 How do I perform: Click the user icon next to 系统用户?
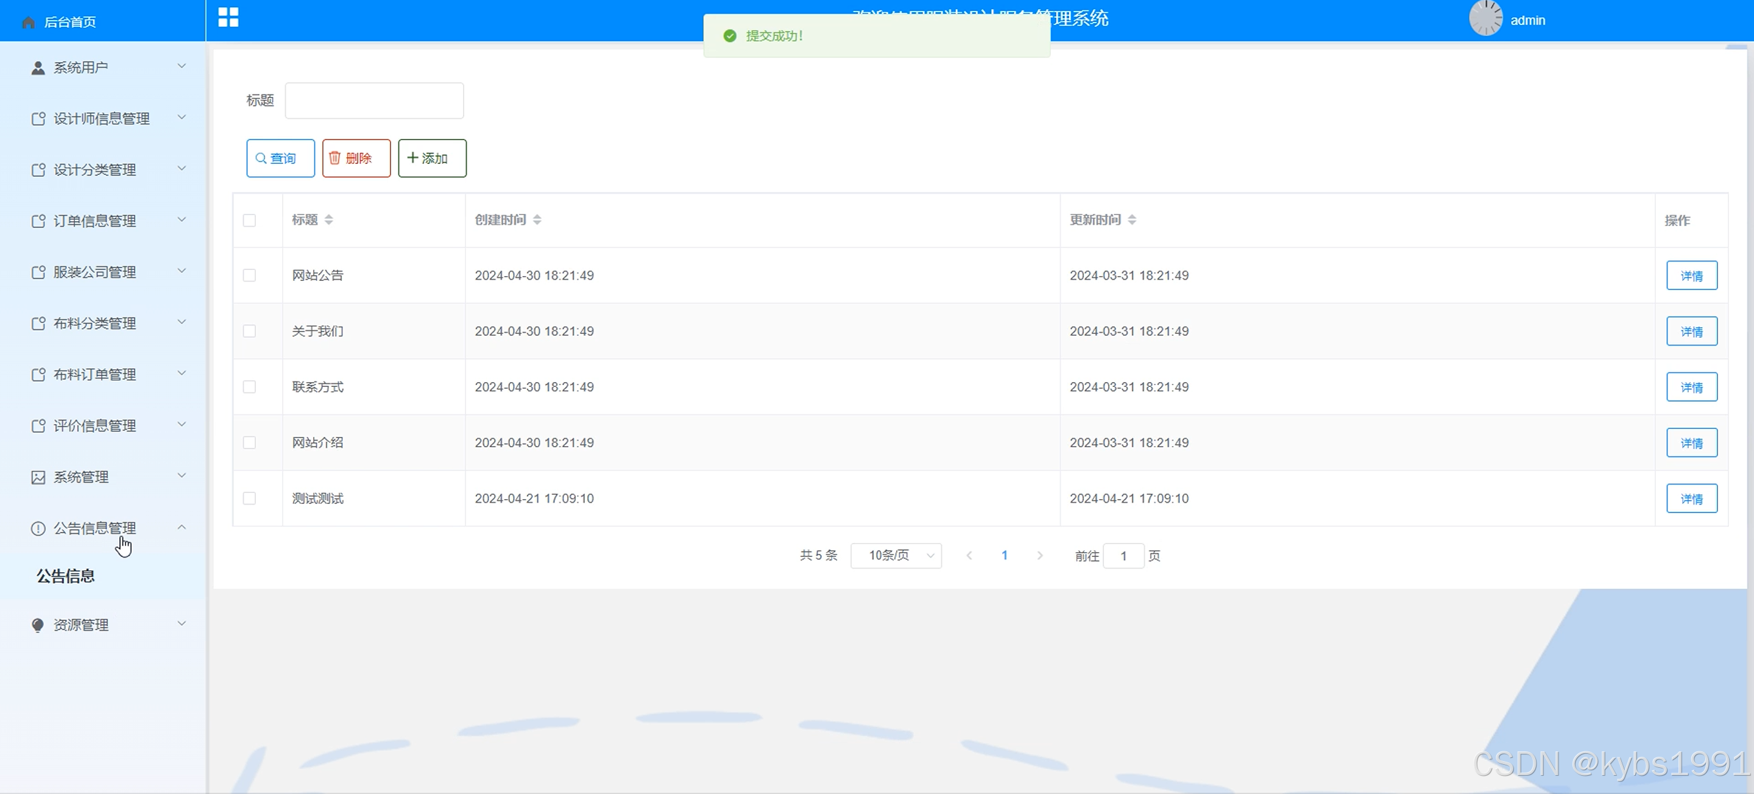[x=38, y=68]
